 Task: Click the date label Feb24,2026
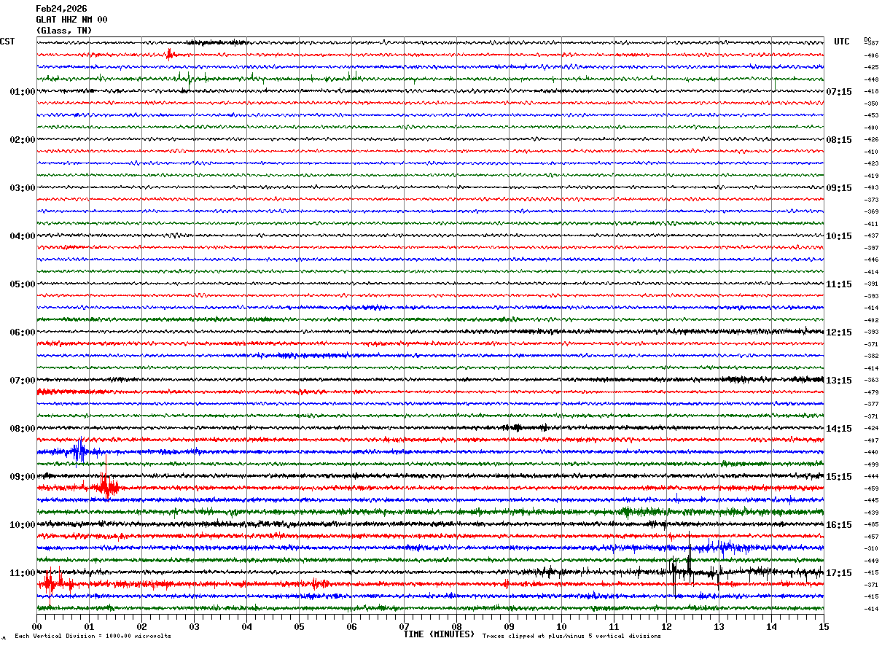[61, 9]
